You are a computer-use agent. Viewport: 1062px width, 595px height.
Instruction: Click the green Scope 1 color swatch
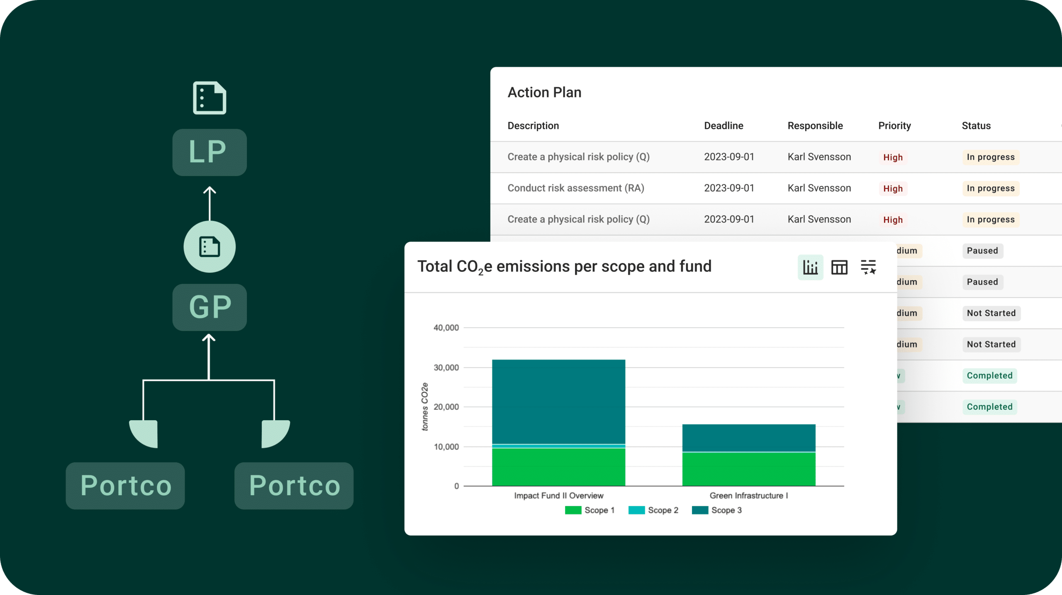pos(573,510)
